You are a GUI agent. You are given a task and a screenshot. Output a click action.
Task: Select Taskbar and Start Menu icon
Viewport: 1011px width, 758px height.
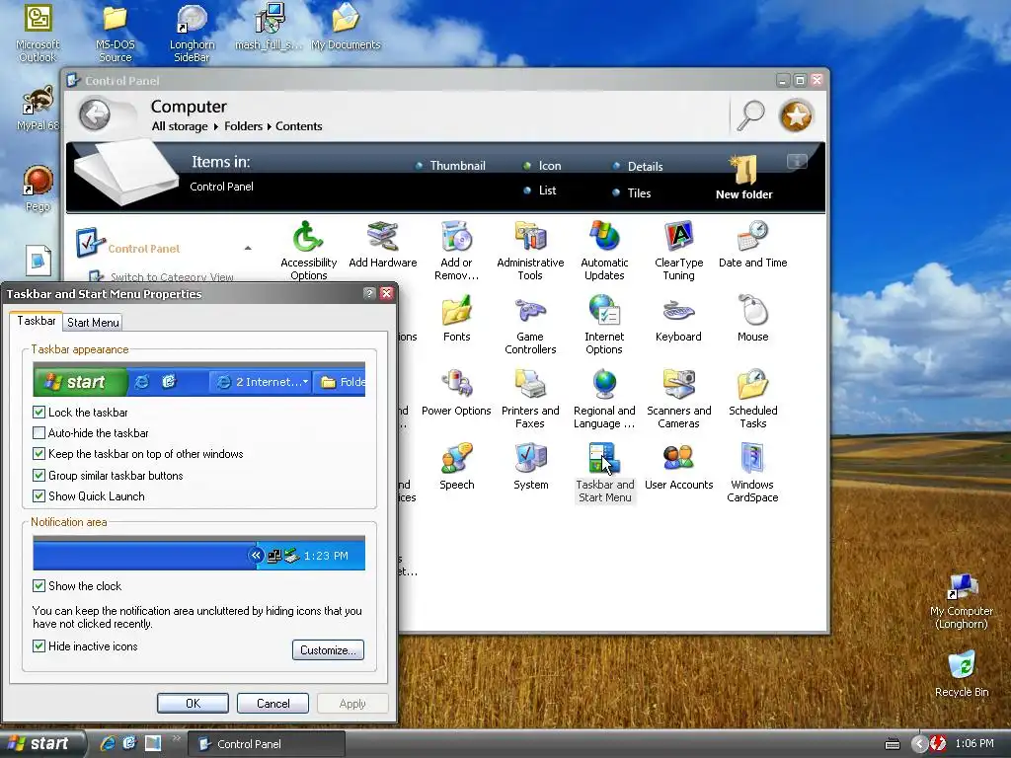pyautogui.click(x=604, y=473)
